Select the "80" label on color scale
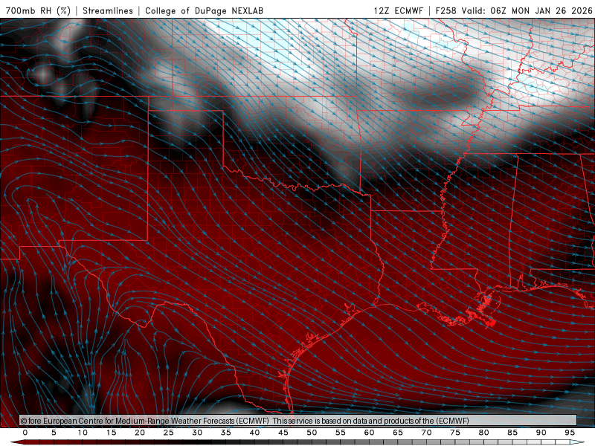The width and height of the screenshot is (595, 446). 484,433
